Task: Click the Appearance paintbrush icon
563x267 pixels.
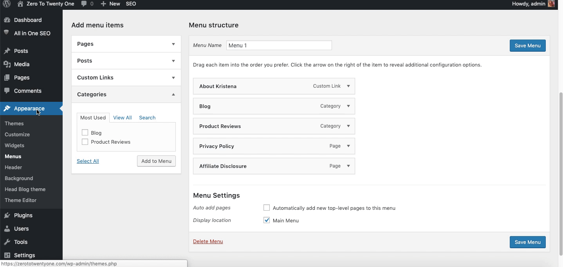Action: [7, 108]
